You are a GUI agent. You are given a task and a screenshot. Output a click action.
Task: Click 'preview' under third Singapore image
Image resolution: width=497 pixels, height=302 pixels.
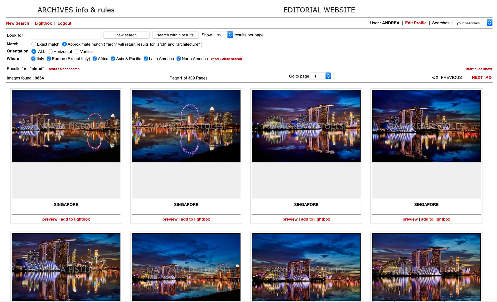[290, 219]
